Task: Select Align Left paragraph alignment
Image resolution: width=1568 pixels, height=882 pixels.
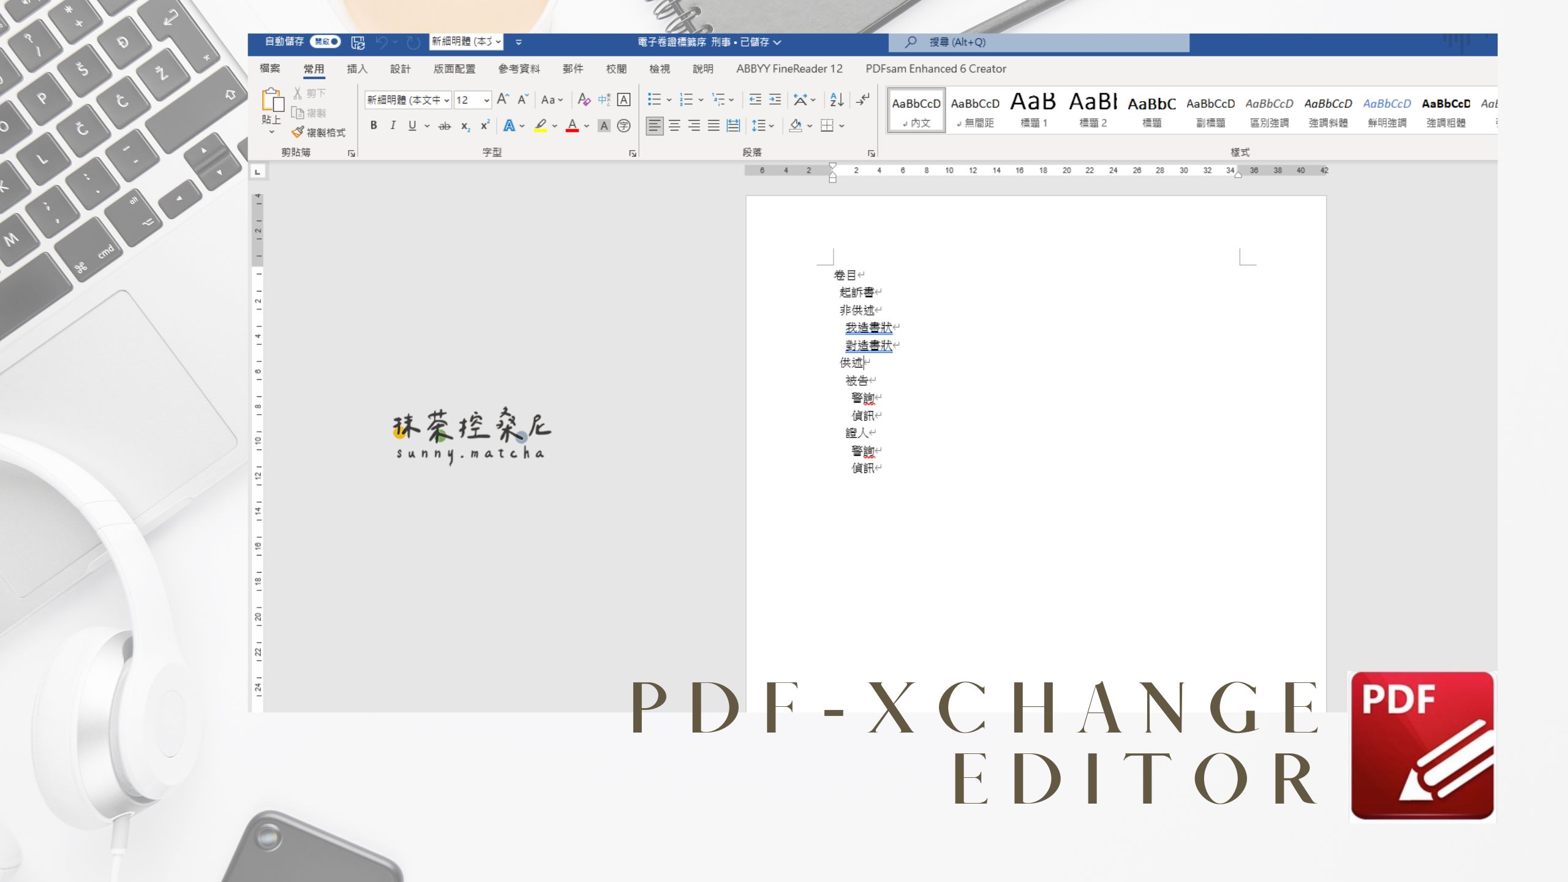Action: coord(655,126)
